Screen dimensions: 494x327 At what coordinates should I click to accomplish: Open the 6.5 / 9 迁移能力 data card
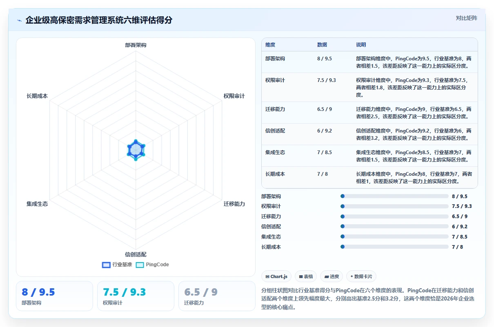pos(217,296)
